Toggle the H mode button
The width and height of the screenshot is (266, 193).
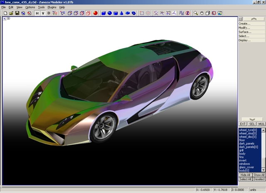(37, 13)
